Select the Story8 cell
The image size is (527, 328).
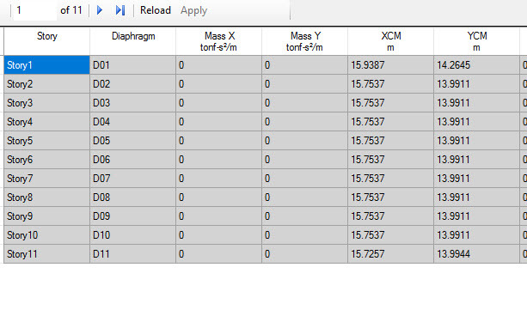46,197
